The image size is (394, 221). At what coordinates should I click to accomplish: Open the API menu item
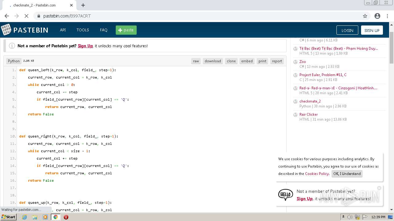(x=63, y=30)
